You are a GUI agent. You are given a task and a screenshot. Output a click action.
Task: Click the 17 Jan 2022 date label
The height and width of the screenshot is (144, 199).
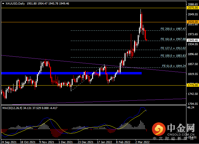(x=104, y=142)
